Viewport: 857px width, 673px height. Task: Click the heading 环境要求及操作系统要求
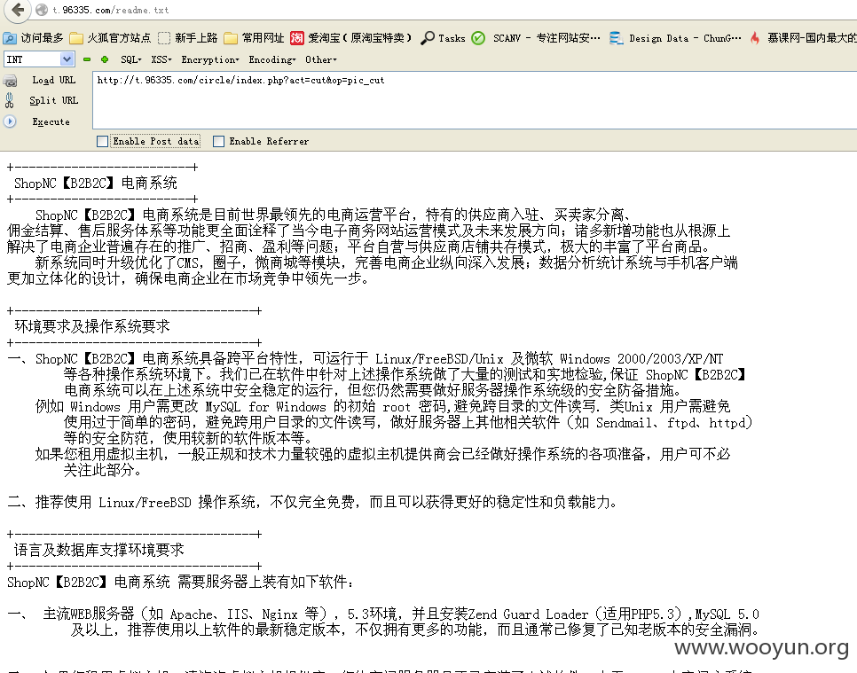click(92, 326)
